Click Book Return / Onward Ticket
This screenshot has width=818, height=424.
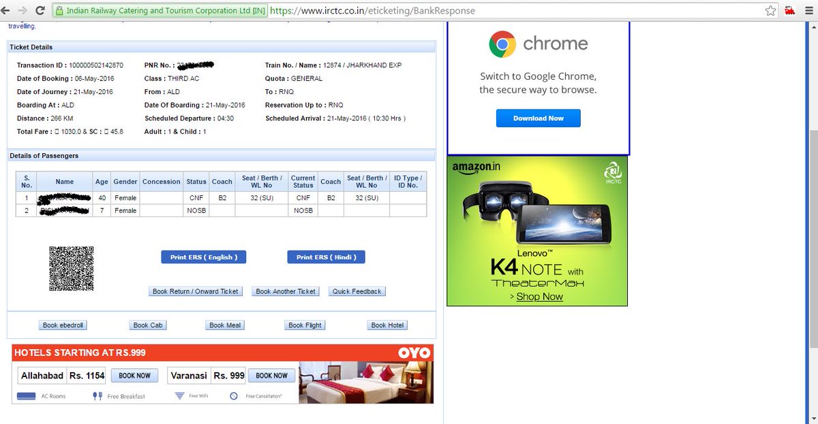point(196,291)
